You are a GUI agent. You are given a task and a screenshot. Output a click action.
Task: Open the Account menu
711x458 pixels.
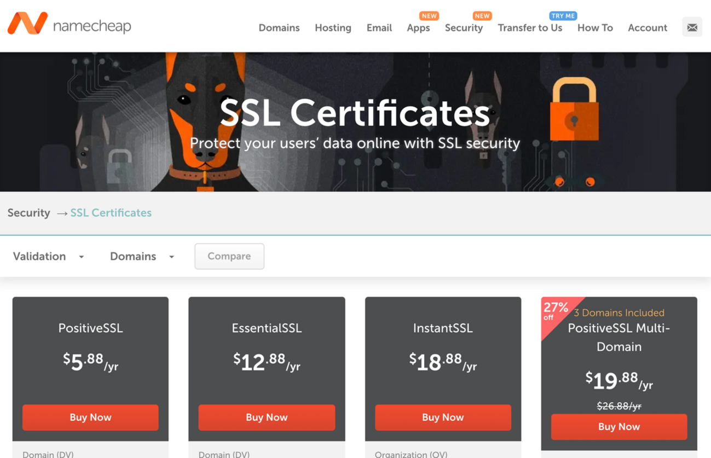(648, 28)
